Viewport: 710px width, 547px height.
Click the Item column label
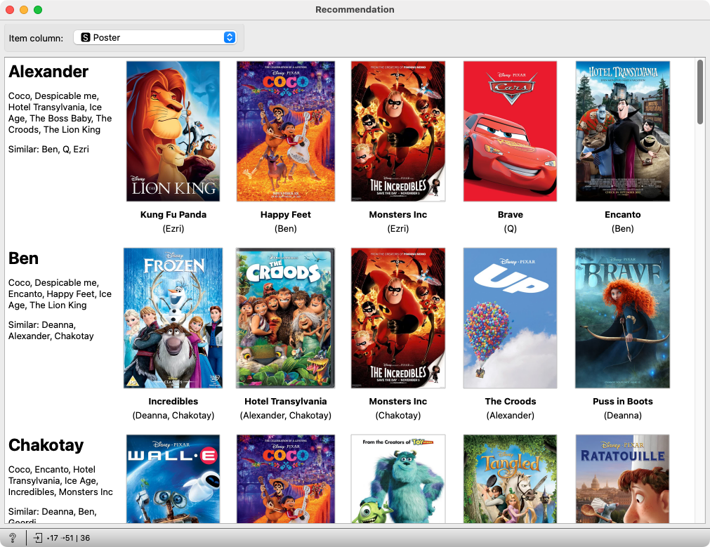[36, 38]
